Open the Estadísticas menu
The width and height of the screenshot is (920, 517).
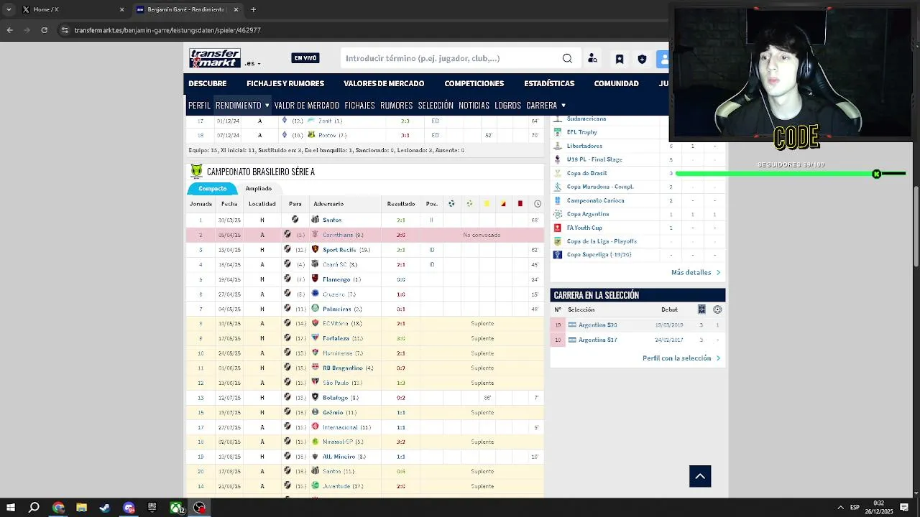pos(549,83)
